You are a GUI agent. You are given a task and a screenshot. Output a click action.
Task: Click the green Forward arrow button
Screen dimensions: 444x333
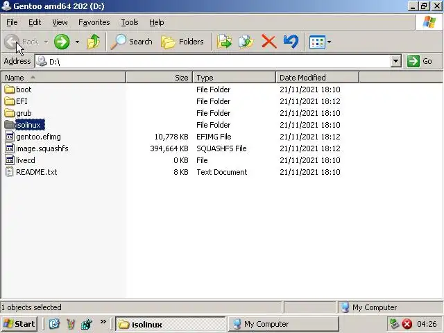(x=62, y=42)
